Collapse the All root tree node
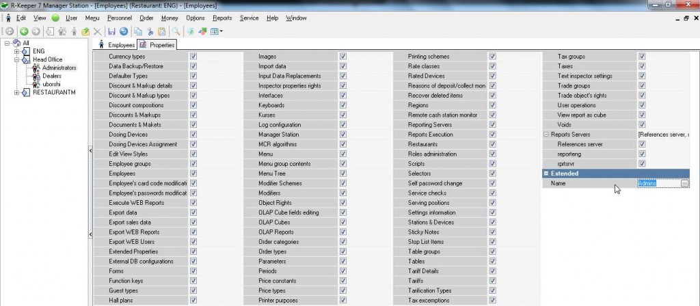 click(7, 43)
